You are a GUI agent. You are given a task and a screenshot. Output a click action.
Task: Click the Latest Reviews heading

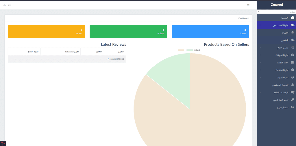113,45
